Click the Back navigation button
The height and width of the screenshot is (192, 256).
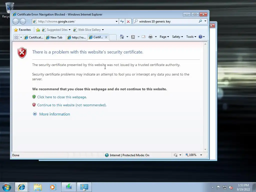pos(16,21)
